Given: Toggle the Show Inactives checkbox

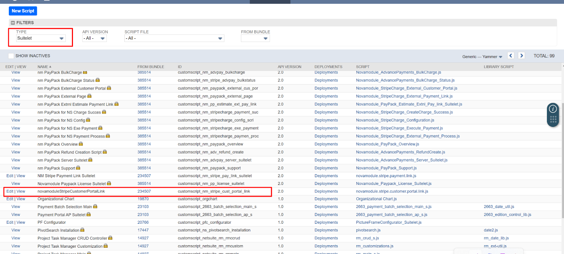Looking at the screenshot, I should tap(11, 56).
